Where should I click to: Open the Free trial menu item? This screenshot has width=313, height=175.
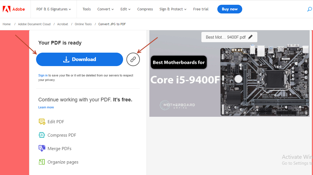(x=201, y=9)
